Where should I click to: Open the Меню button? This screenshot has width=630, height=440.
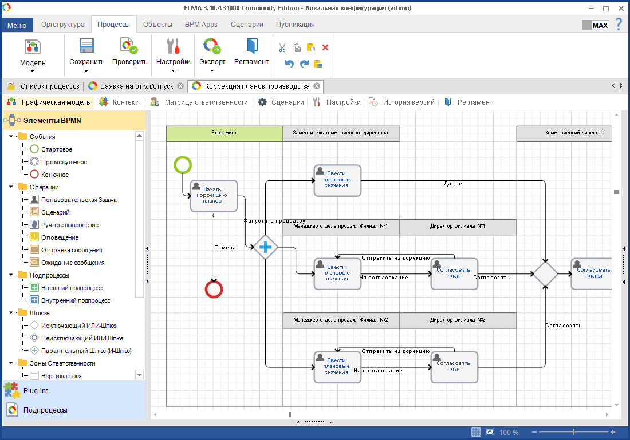[x=17, y=25]
